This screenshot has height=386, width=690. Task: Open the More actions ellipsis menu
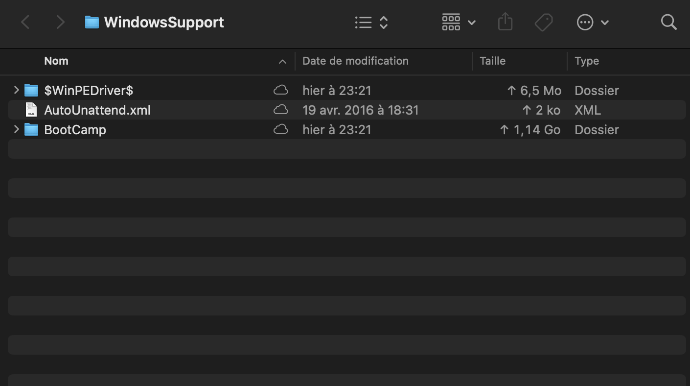click(592, 22)
